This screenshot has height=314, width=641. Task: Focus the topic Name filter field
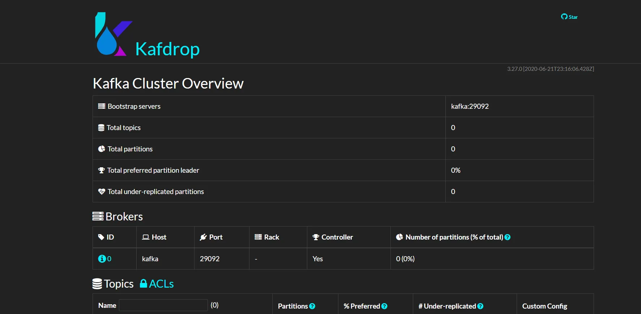[163, 305]
